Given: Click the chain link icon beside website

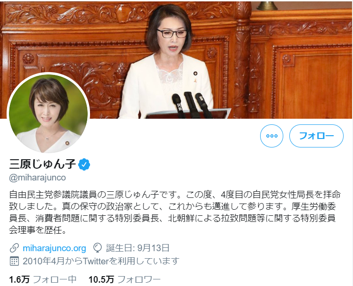Looking at the screenshot, I should tap(14, 248).
